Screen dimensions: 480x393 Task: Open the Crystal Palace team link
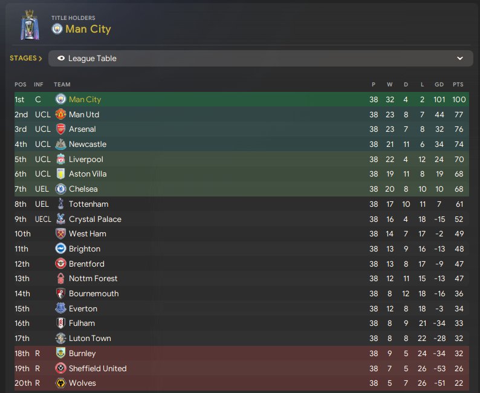[x=95, y=219]
